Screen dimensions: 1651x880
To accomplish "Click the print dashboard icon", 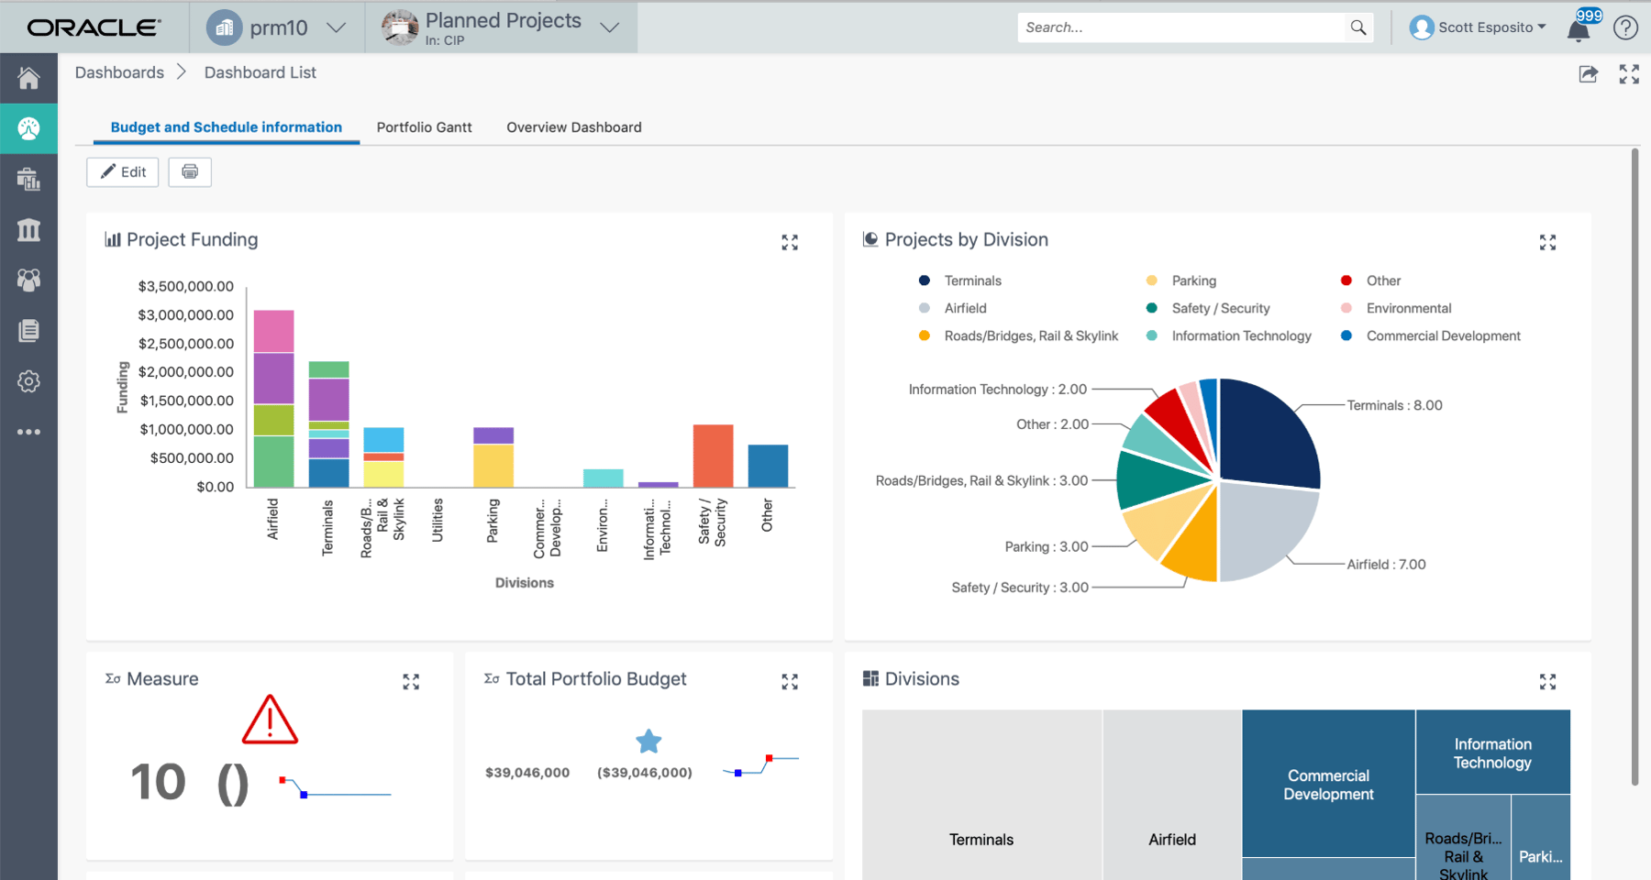I will [190, 171].
